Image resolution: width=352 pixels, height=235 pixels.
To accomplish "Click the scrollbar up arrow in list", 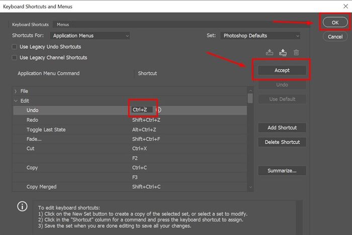I will [250, 90].
